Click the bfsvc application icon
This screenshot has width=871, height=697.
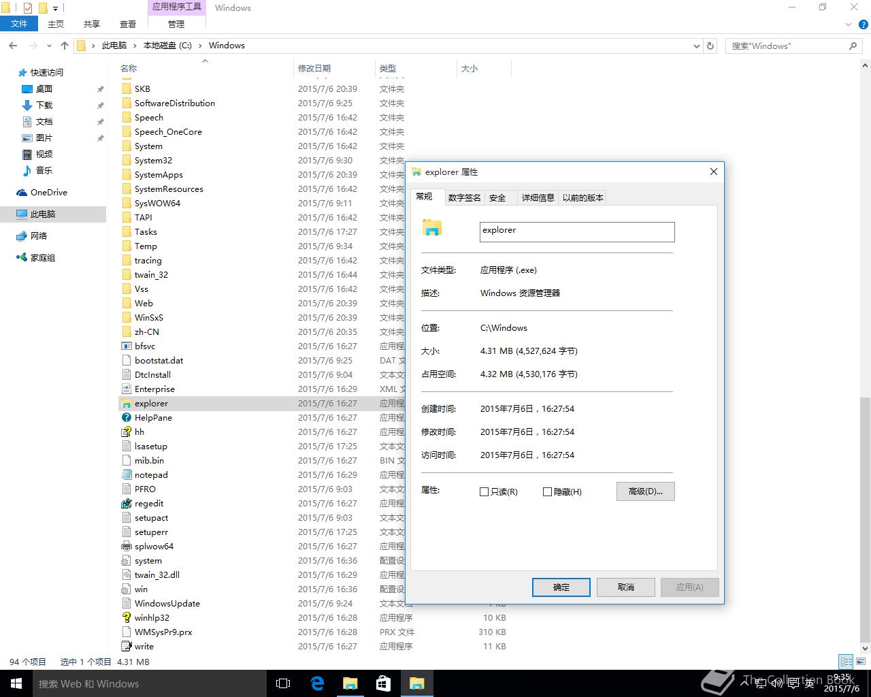tap(126, 346)
